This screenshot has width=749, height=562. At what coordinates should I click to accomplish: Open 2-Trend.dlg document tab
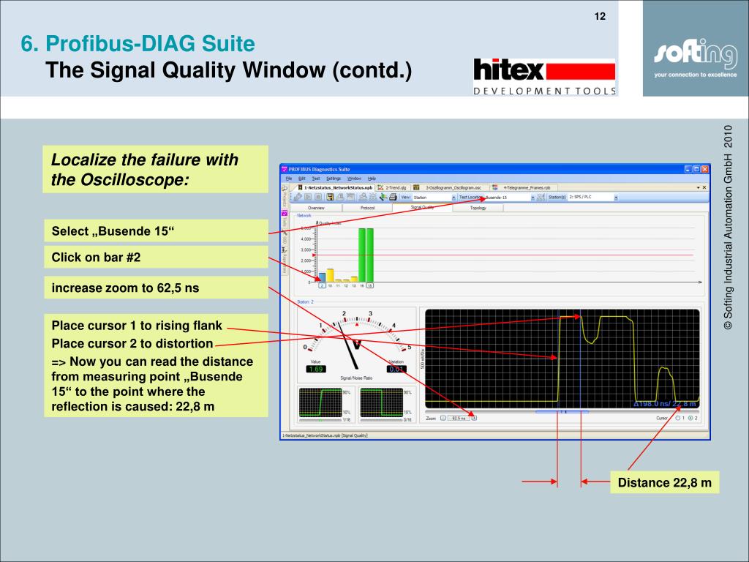point(392,188)
